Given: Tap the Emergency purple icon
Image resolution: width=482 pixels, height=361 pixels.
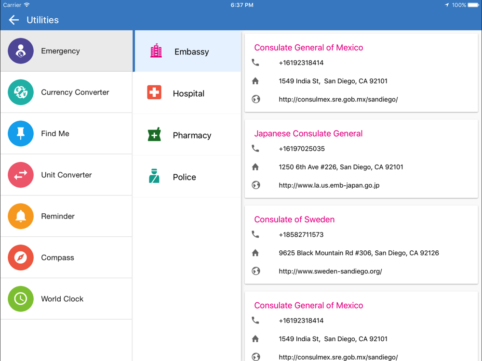Looking at the screenshot, I should (x=21, y=51).
